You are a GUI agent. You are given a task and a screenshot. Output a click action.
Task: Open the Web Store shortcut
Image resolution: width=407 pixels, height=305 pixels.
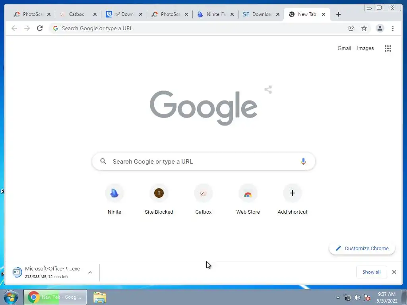[x=248, y=199]
